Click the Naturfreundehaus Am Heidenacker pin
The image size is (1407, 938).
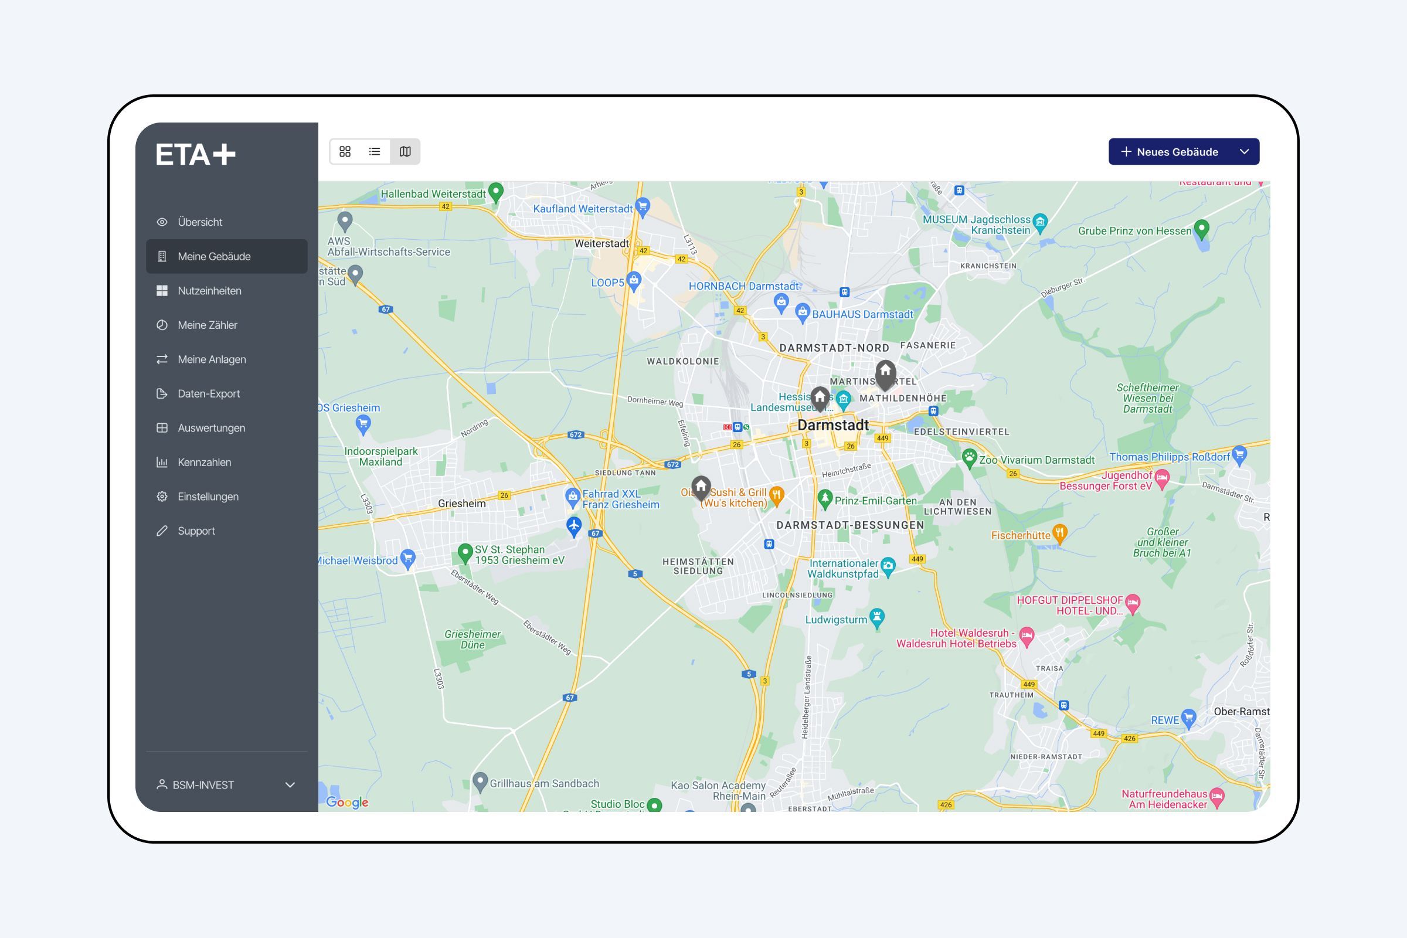(x=1217, y=798)
